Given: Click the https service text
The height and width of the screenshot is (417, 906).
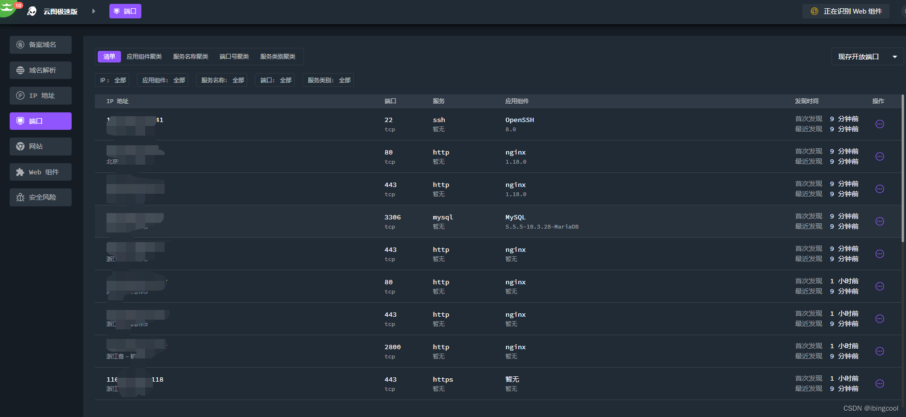Looking at the screenshot, I should [x=443, y=379].
